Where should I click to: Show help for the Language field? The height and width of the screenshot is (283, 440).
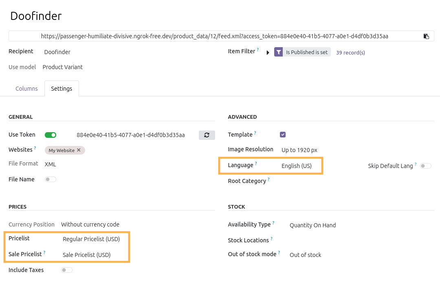(255, 163)
